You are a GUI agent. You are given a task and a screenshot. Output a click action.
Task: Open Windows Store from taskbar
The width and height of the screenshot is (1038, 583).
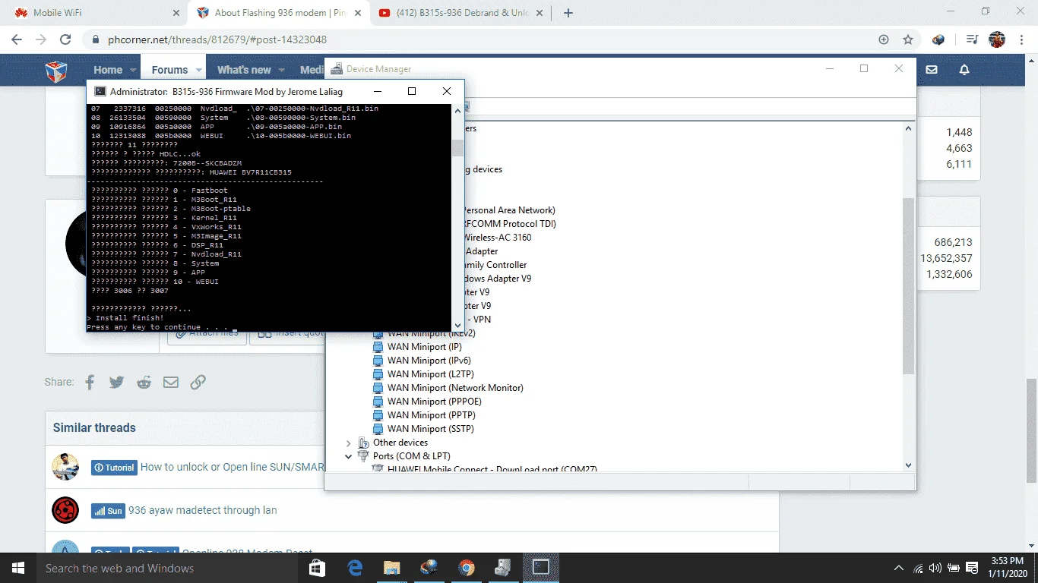318,568
